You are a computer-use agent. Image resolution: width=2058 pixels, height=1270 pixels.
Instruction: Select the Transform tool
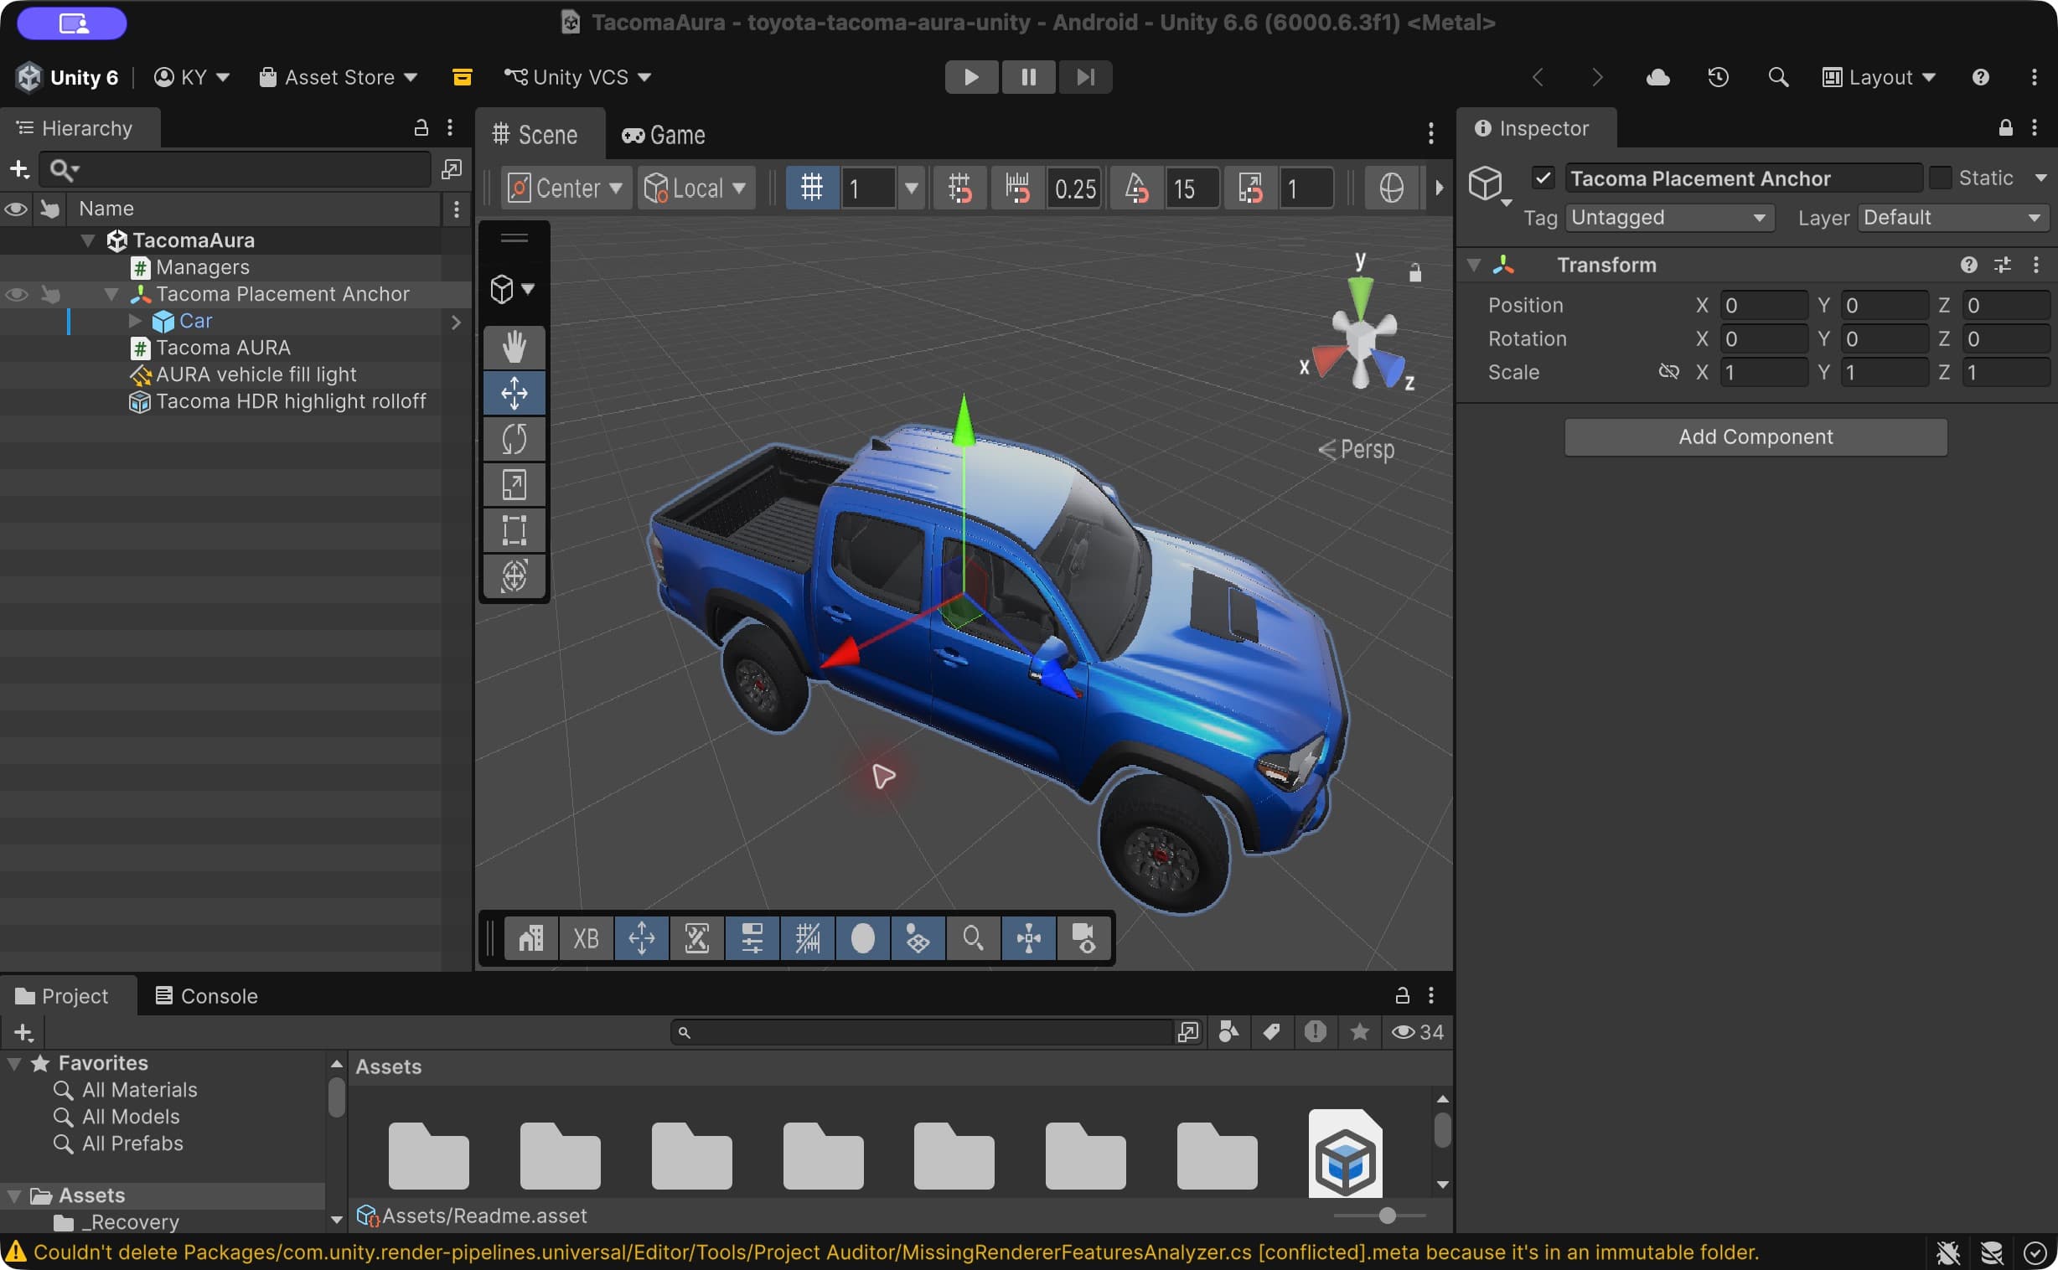514,576
